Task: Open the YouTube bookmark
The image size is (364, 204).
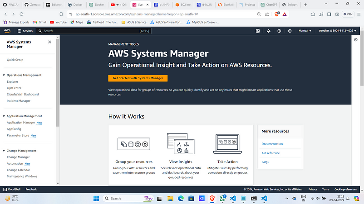Action: coord(58,22)
